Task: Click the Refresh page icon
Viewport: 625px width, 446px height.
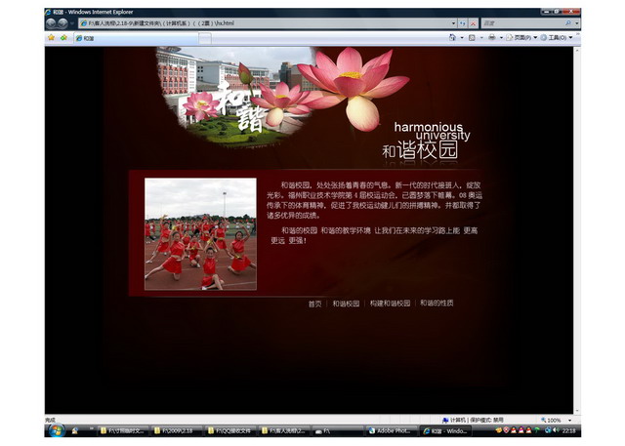Action: [462, 22]
